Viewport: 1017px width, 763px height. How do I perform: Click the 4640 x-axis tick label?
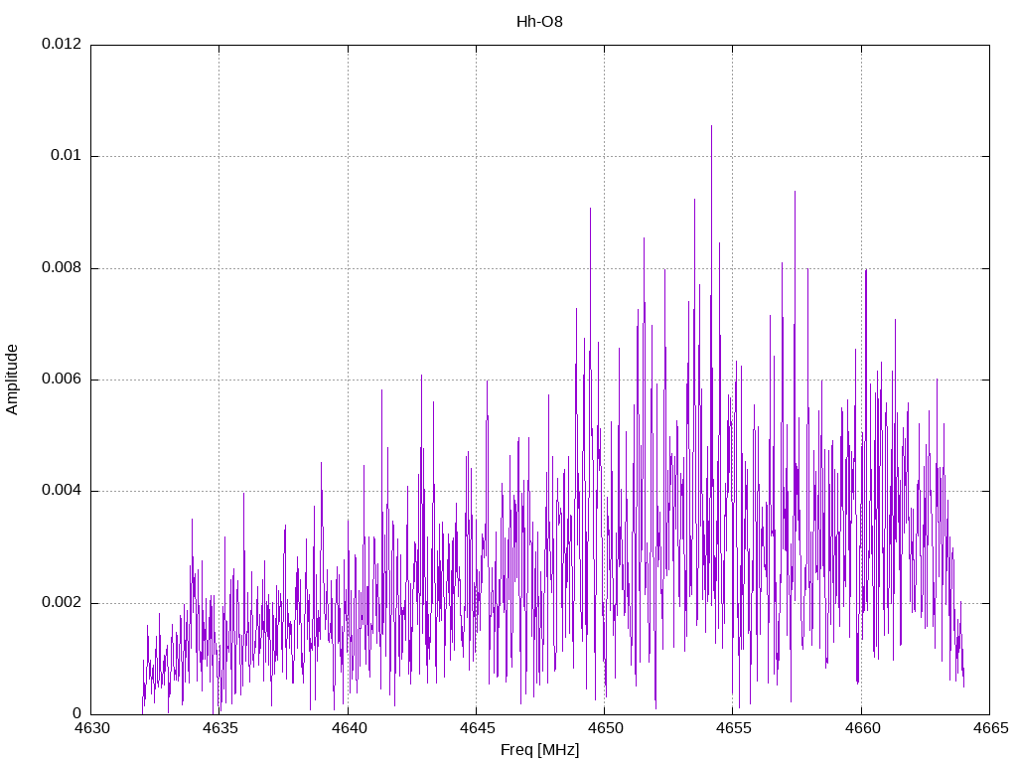click(x=349, y=728)
